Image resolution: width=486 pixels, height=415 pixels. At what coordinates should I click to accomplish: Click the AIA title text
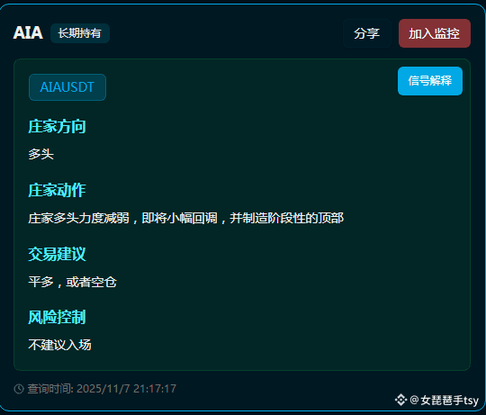[28, 32]
